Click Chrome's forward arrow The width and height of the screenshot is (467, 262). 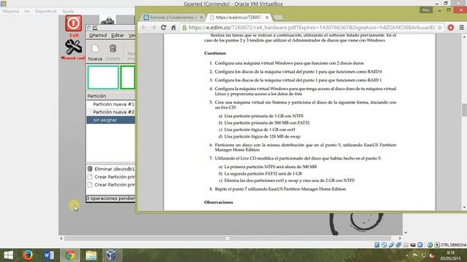point(153,28)
